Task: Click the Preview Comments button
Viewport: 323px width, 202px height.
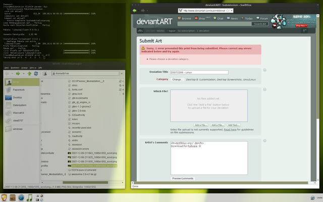Action: (x=183, y=178)
